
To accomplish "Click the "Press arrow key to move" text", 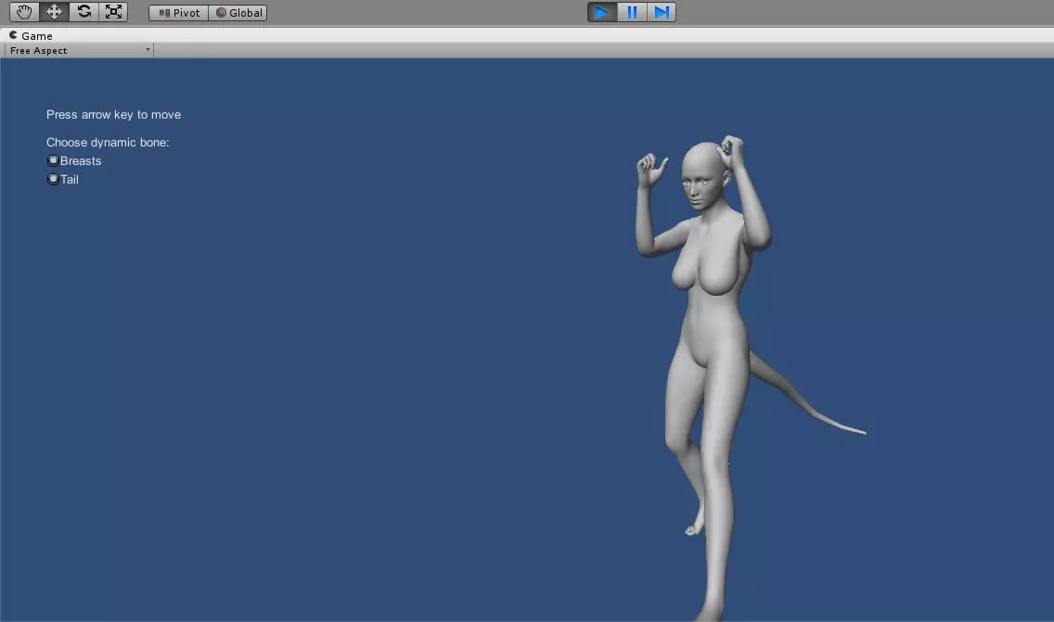I will (x=113, y=115).
